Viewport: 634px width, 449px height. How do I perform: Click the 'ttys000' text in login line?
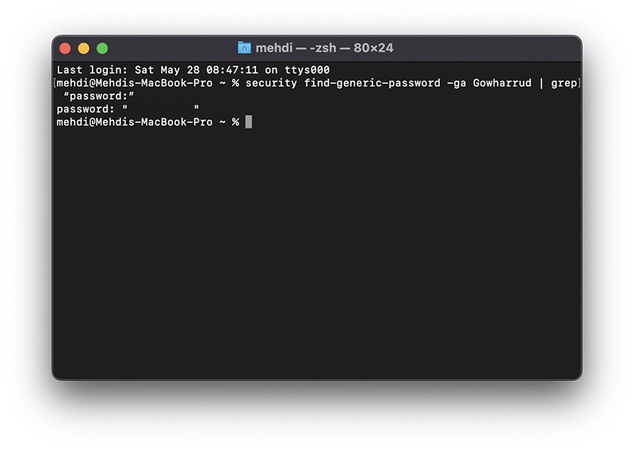click(x=307, y=70)
